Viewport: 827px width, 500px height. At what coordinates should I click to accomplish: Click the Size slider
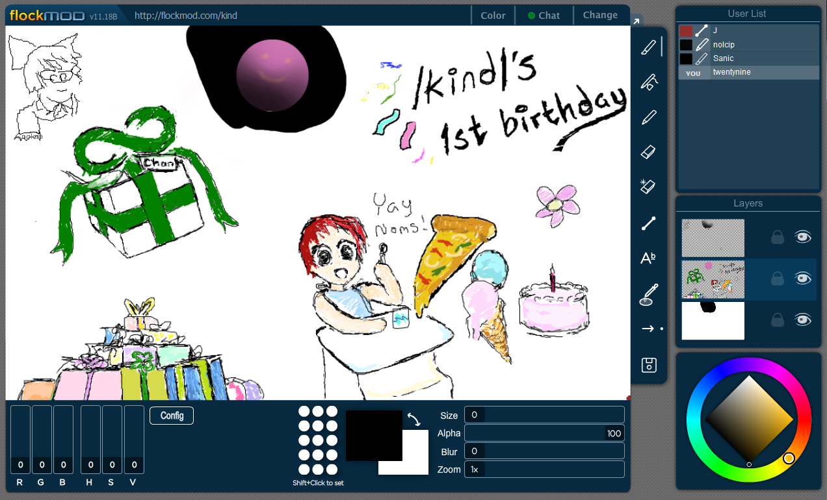pos(544,415)
